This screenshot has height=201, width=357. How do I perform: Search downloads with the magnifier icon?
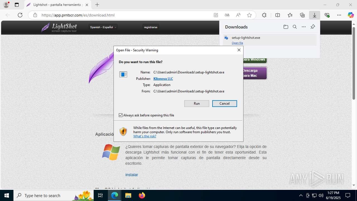tap(295, 27)
